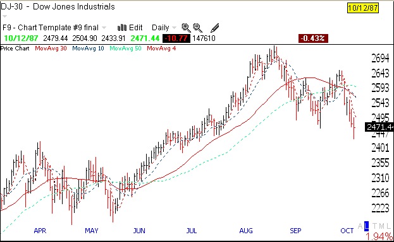This screenshot has width=394, height=242.
Task: Click the APR month label
Action: point(40,231)
